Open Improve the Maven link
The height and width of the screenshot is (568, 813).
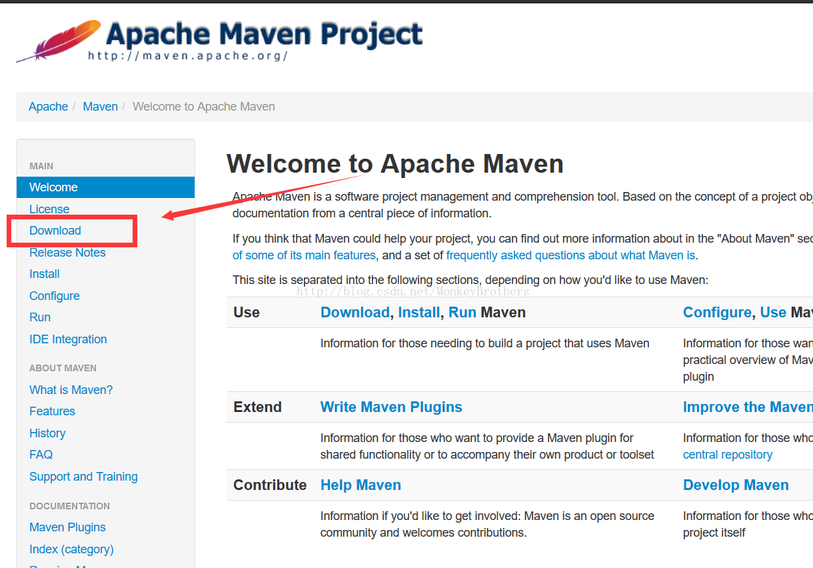748,407
